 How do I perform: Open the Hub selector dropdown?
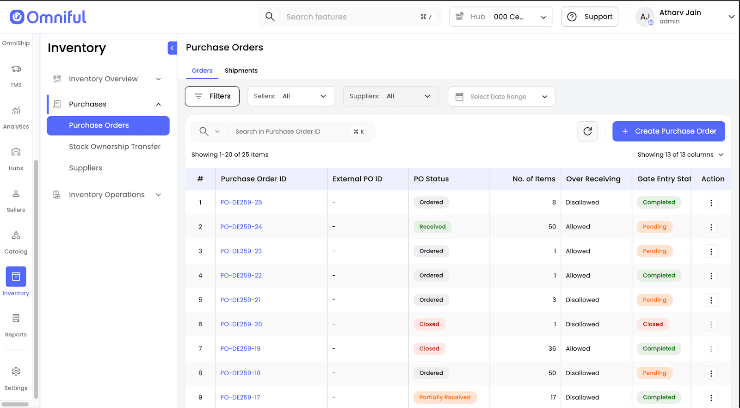pos(501,17)
